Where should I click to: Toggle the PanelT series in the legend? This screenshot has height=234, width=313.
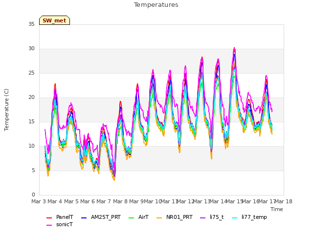point(60,217)
